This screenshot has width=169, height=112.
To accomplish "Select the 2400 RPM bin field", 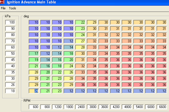I will point(80,107).
